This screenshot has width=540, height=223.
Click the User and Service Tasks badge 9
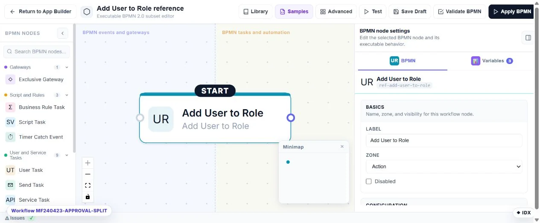[x=57, y=155]
